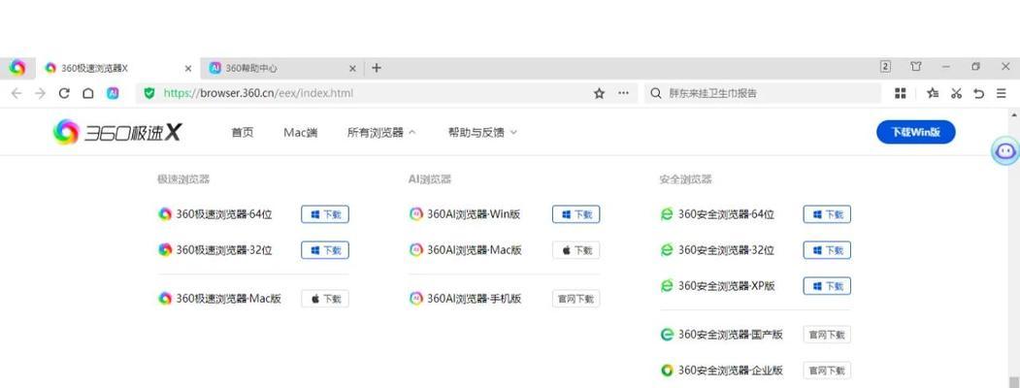
Task: Click the 360安全浏览器-32位 link text
Action: click(726, 250)
